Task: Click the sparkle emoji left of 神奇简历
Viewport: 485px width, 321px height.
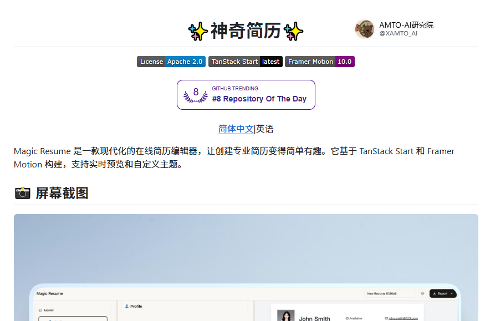Action: 198,31
